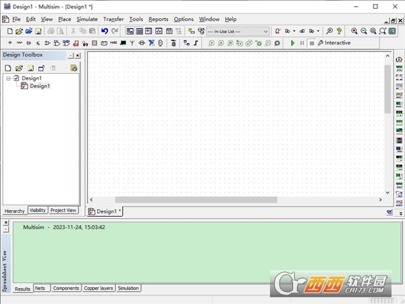Select the Results spreadsheet tab
The height and width of the screenshot is (304, 405).
[x=22, y=288]
